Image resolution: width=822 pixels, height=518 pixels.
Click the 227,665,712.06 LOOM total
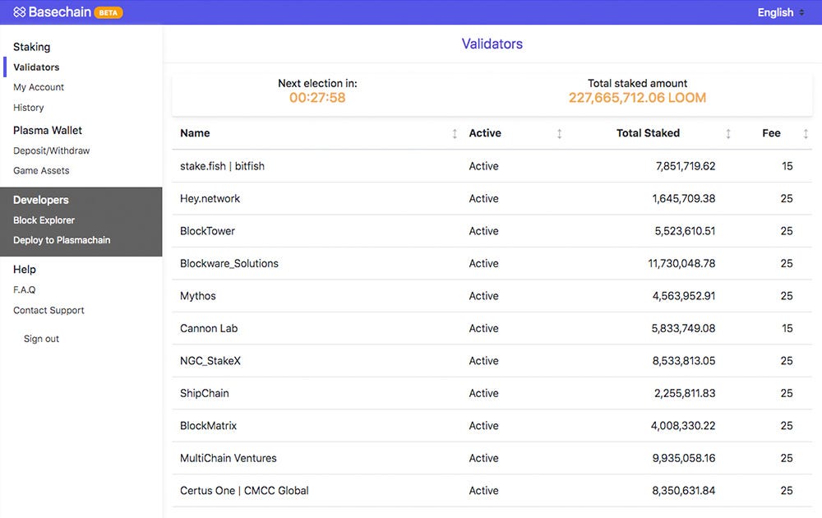(x=638, y=98)
